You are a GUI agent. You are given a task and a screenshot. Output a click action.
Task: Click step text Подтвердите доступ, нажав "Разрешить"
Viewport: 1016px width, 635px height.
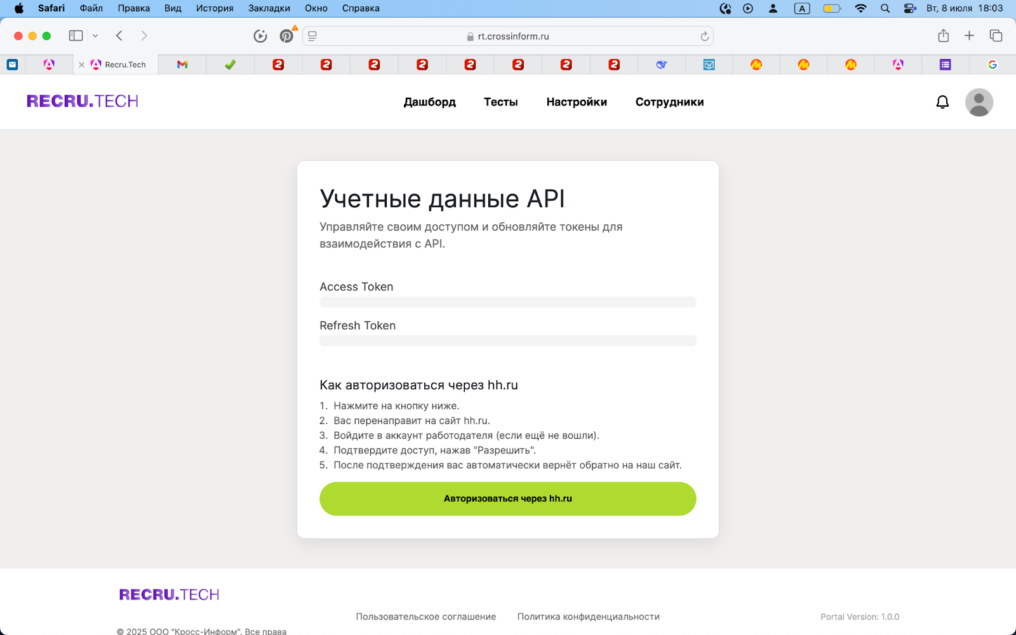pyautogui.click(x=435, y=450)
